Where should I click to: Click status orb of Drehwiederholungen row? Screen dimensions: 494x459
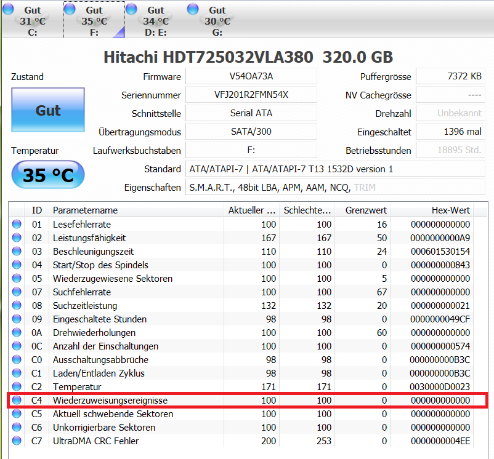[17, 332]
